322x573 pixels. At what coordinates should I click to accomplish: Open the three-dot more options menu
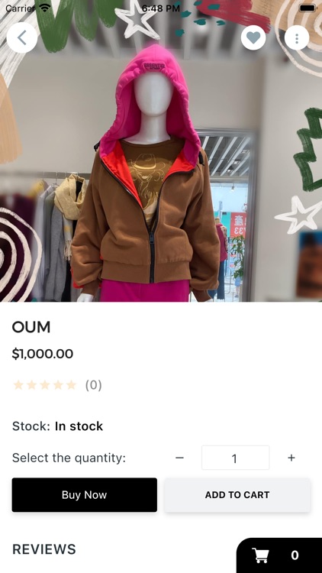tap(297, 37)
